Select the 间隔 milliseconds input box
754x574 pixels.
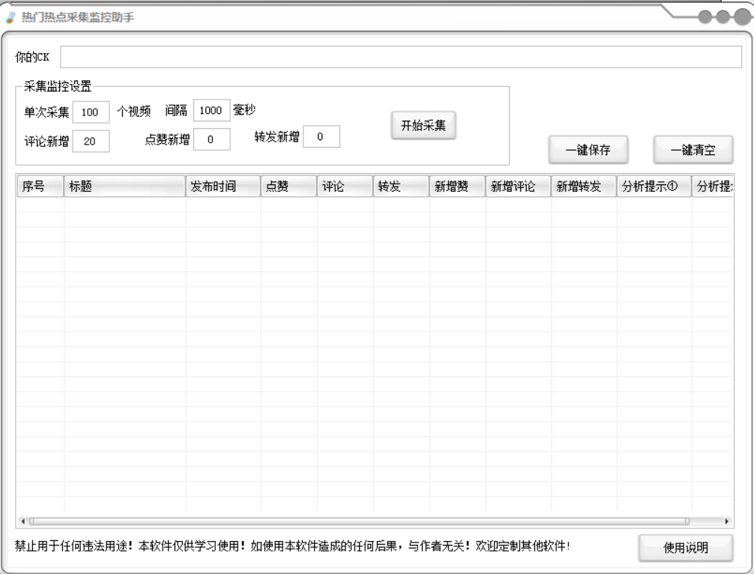[x=211, y=111]
